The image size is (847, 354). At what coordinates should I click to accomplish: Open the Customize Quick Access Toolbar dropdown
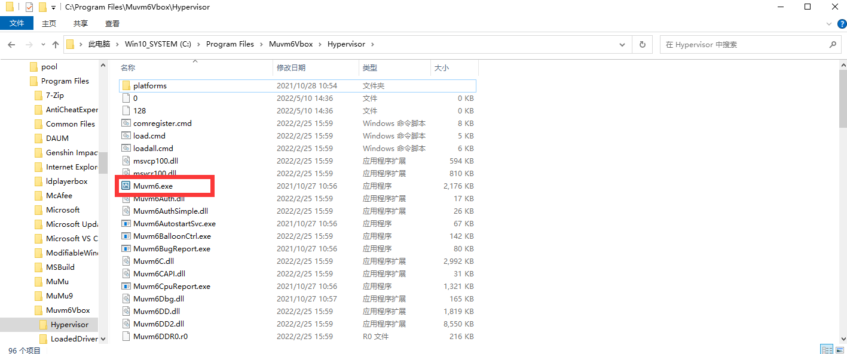pyautogui.click(x=53, y=8)
